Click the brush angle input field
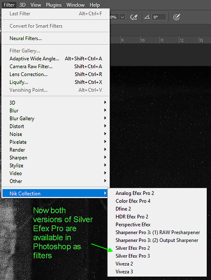Screen dimensions: 211x280 coord(159,17)
